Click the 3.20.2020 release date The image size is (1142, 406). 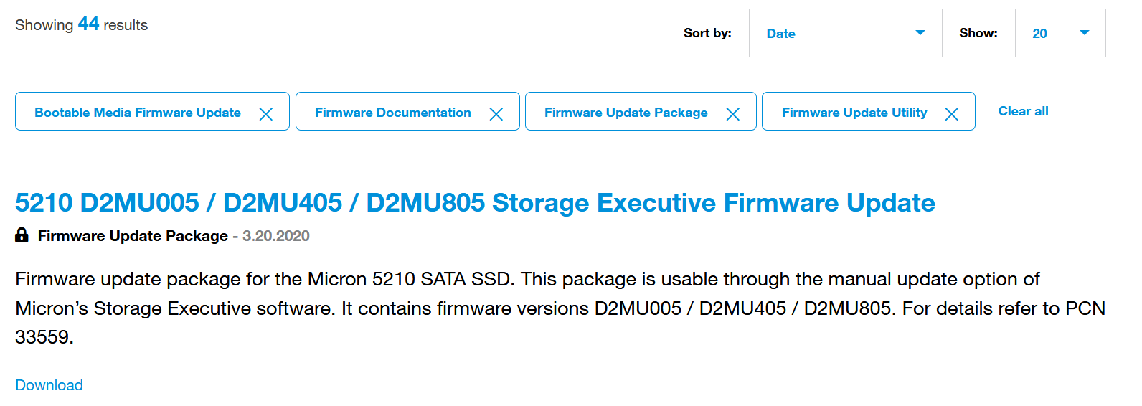tap(276, 236)
